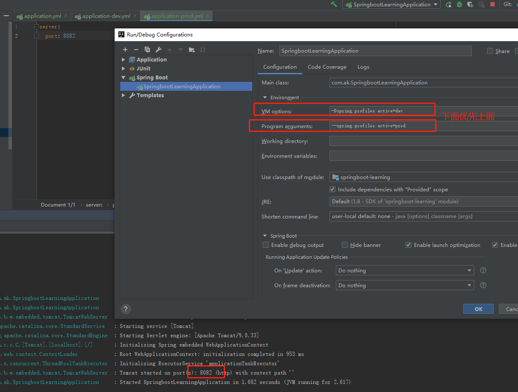The width and height of the screenshot is (518, 392).
Task: Expand the Application tree node
Action: click(124, 59)
